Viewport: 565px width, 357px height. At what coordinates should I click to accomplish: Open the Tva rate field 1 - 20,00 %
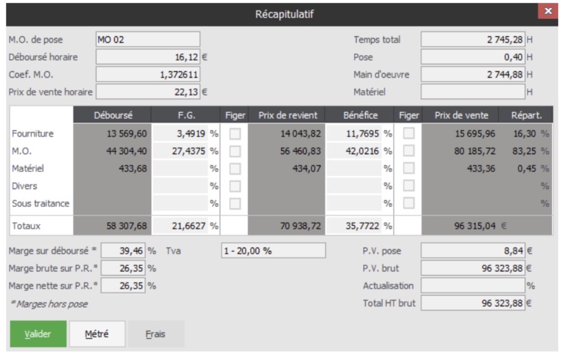(274, 251)
